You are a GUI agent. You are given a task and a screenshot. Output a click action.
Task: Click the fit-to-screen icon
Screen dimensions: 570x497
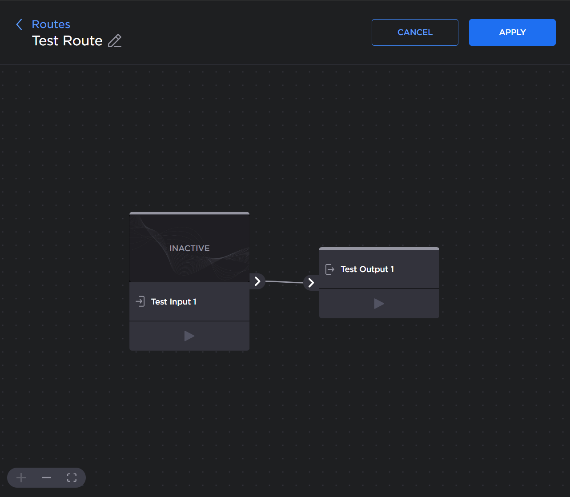click(x=72, y=477)
